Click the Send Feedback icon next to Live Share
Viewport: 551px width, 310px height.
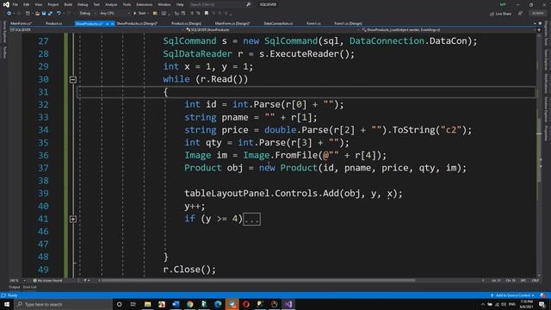pyautogui.click(x=520, y=14)
